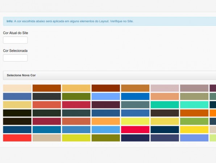Click the Selecione Nova Cor header
The width and height of the screenshot is (216, 163).
pyautogui.click(x=109, y=75)
